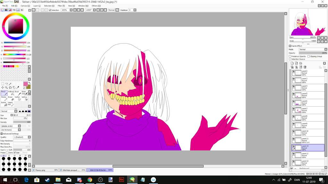Viewport: 328px width, 184px height.
Task: Select the Brush tool
Action: tap(18, 93)
